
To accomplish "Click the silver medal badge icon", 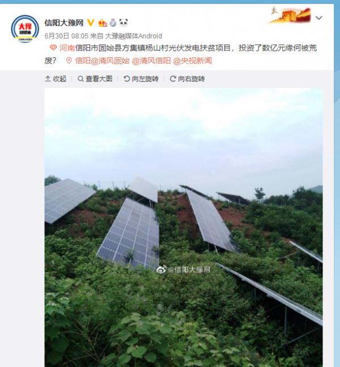I will click(113, 23).
